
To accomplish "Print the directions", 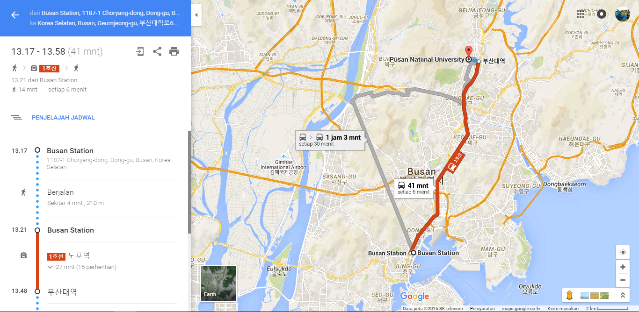I will tap(174, 51).
